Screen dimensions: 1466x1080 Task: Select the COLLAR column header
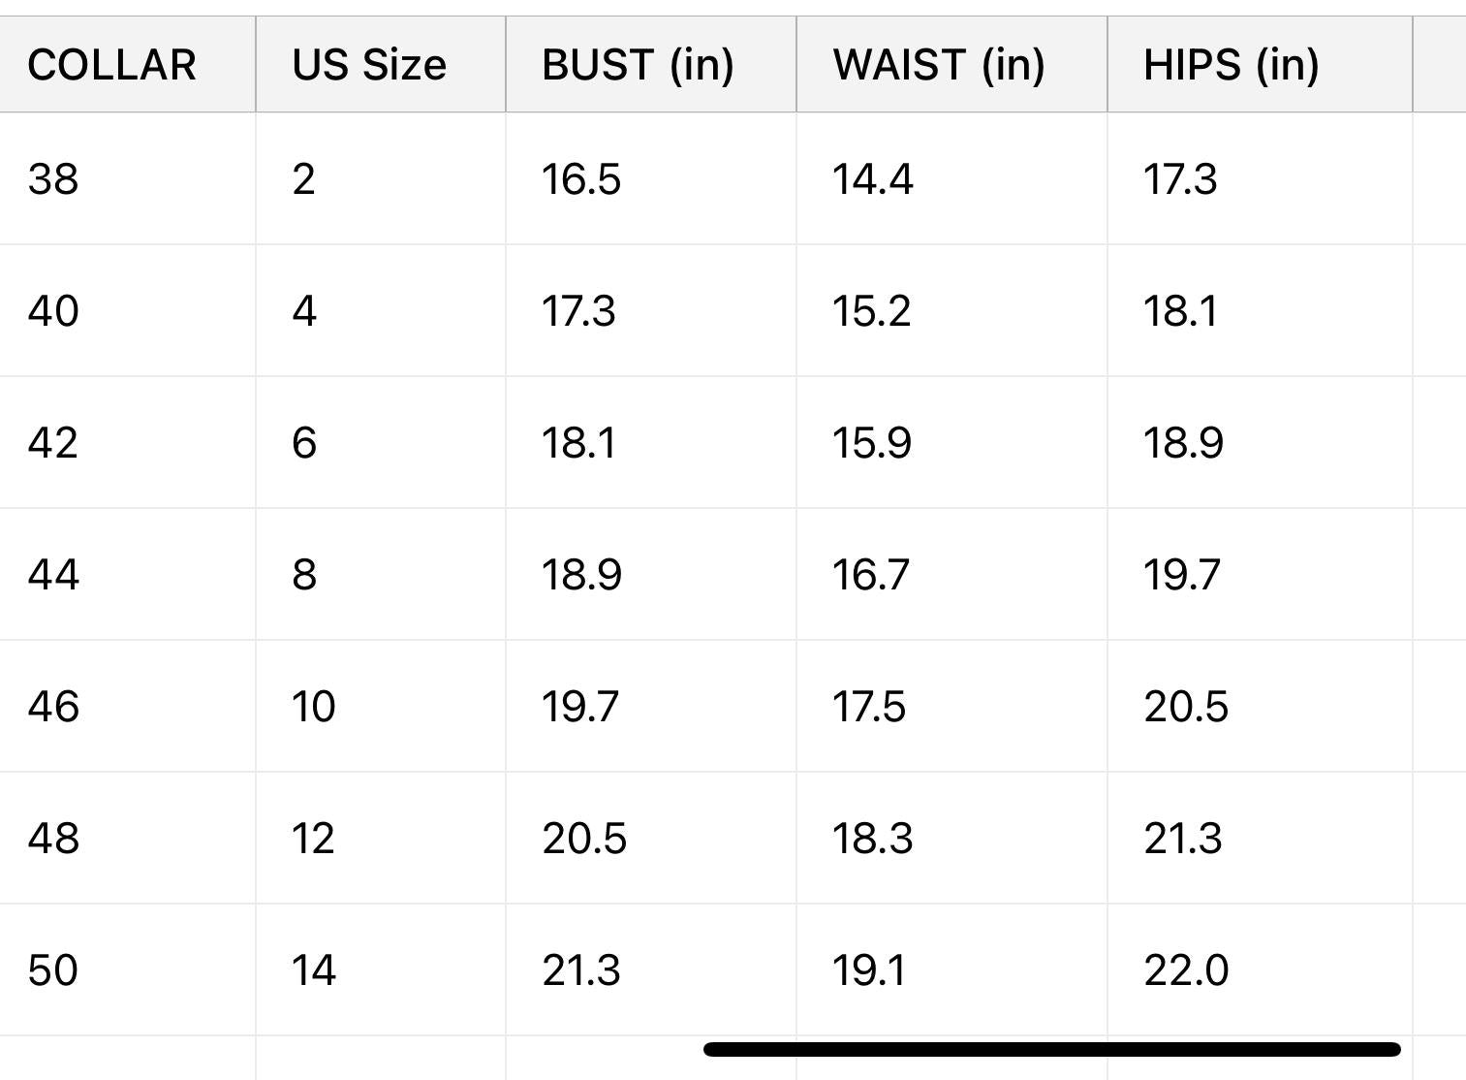click(x=112, y=65)
